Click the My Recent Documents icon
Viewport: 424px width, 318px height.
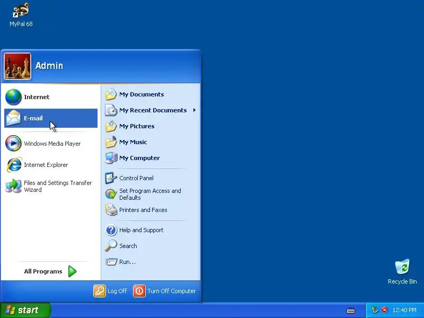click(111, 110)
